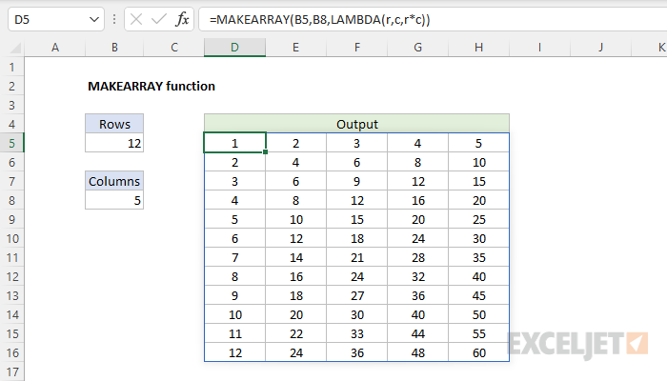This screenshot has width=667, height=381.
Task: Select row 1 header
Action: coord(11,68)
